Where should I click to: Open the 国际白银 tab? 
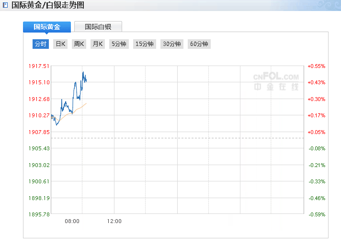(x=98, y=27)
